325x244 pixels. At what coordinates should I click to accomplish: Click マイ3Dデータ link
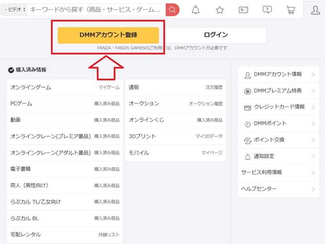tap(209, 136)
